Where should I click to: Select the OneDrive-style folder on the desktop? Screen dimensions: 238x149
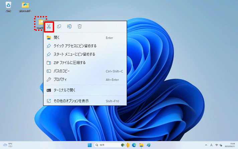(x=25, y=7)
